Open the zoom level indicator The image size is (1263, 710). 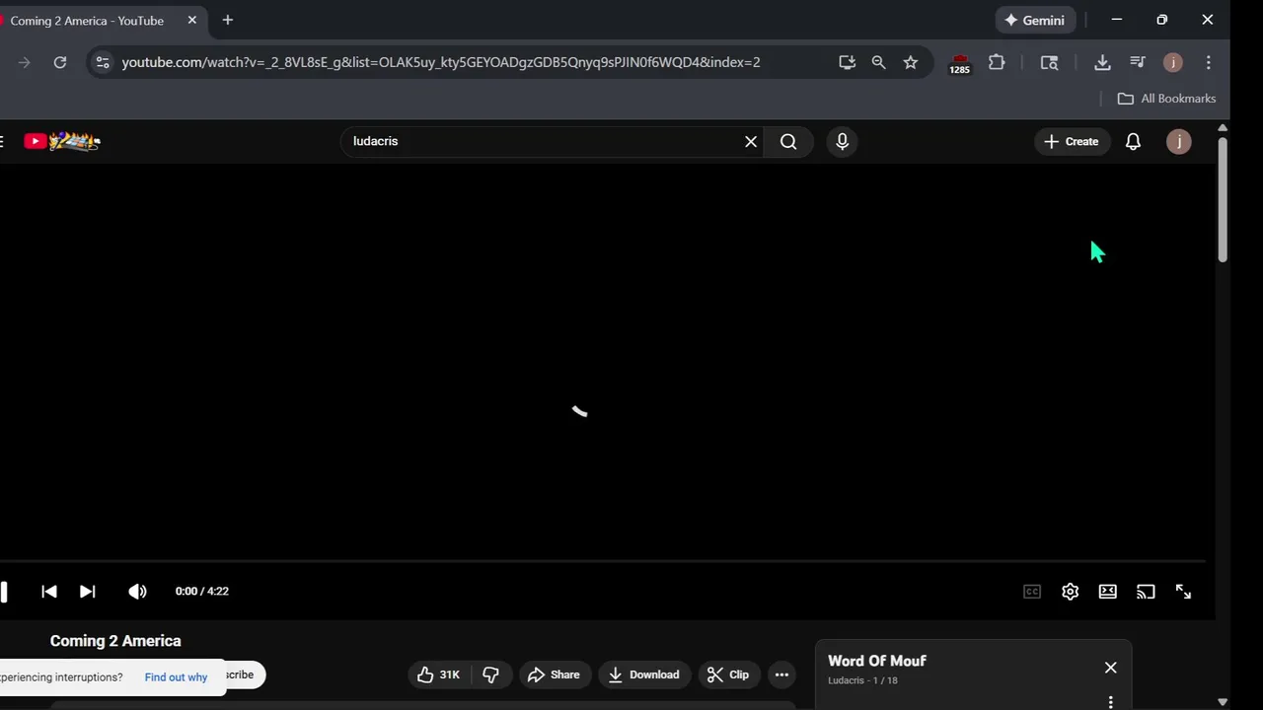(x=878, y=62)
